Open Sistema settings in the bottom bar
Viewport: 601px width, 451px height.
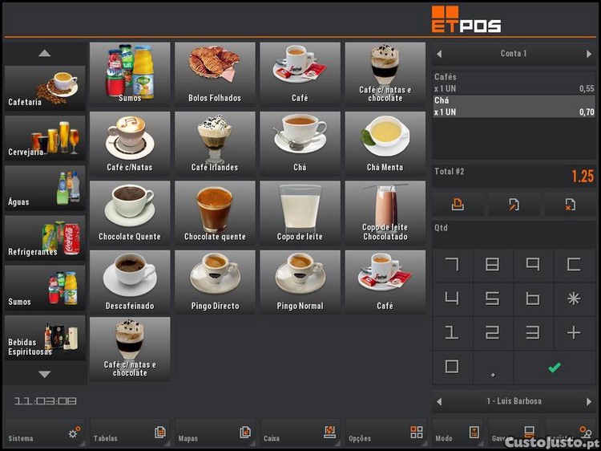coord(45,433)
